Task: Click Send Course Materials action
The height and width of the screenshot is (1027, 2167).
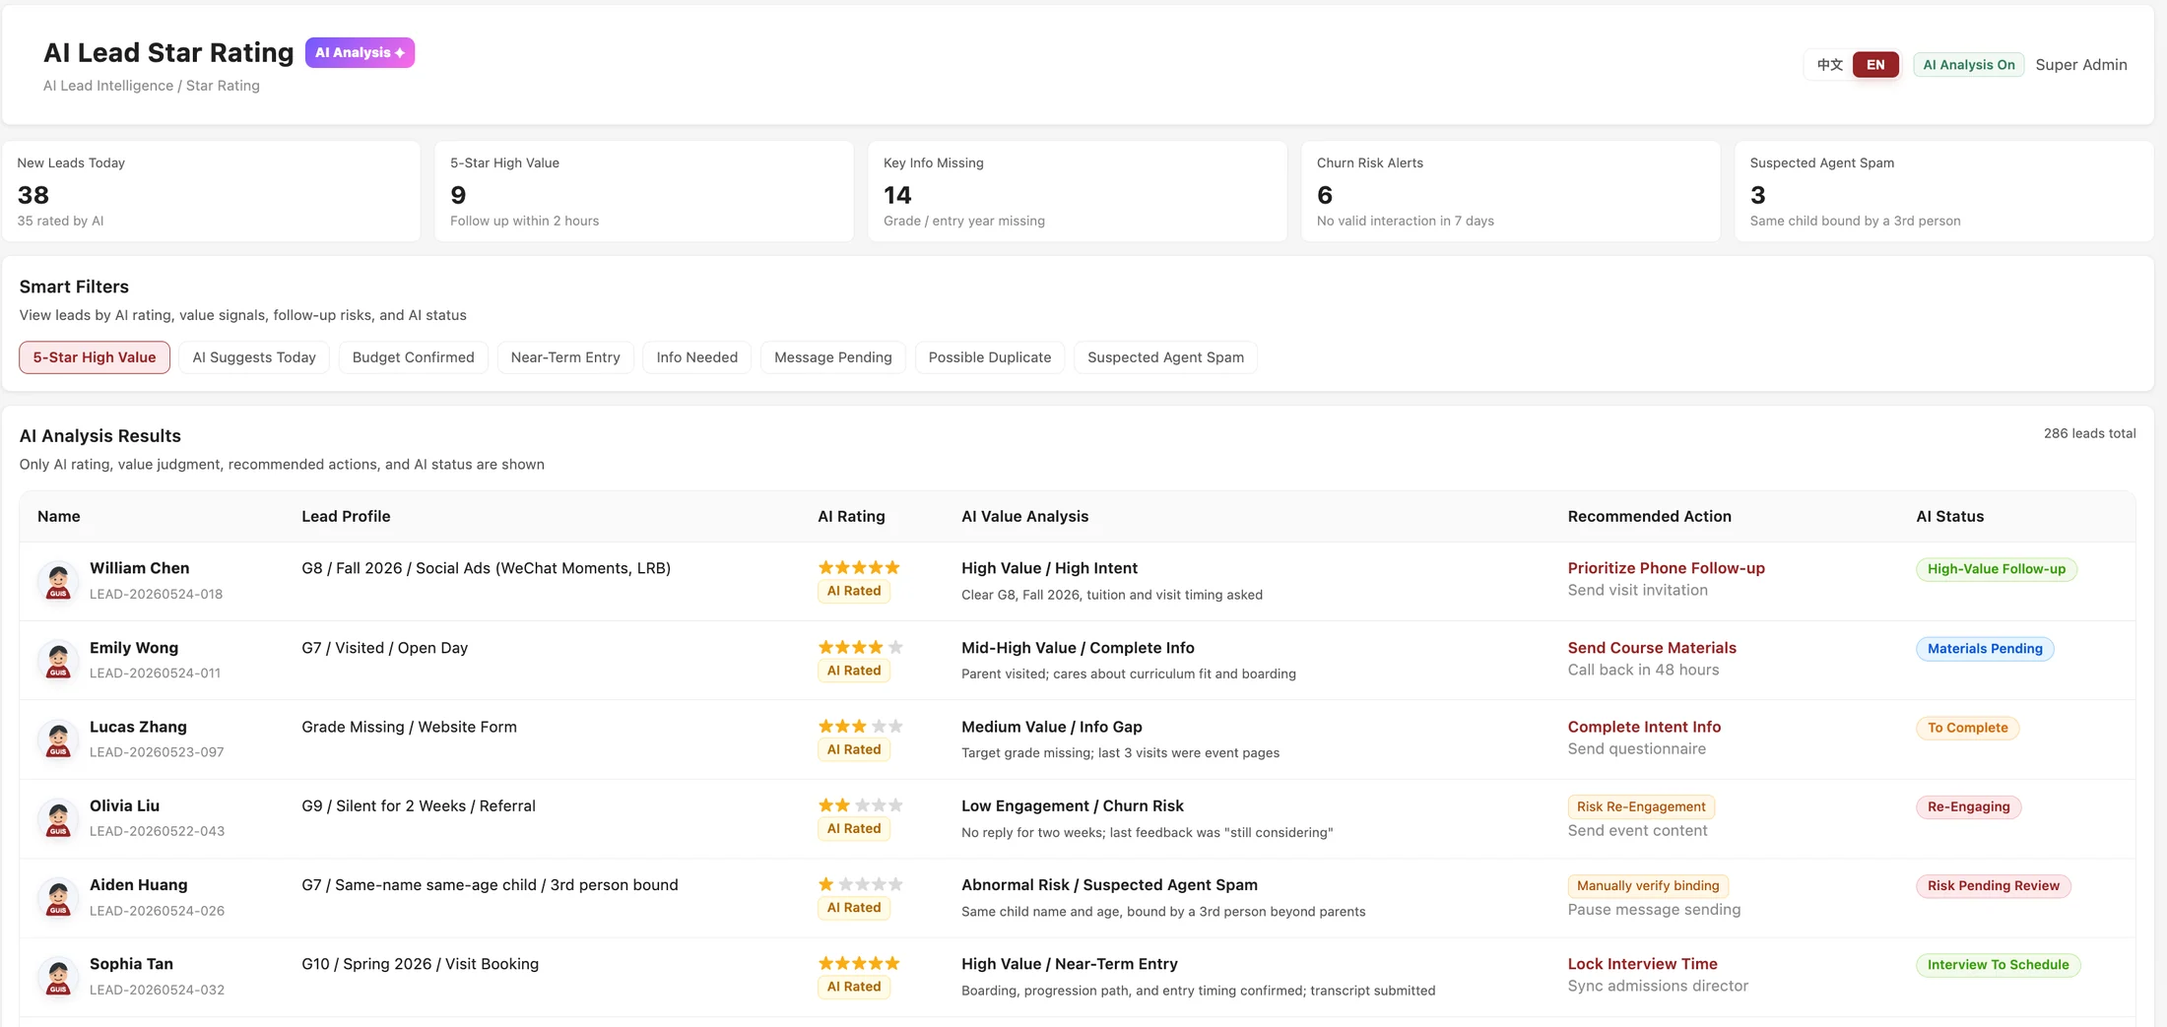Action: pyautogui.click(x=1652, y=648)
